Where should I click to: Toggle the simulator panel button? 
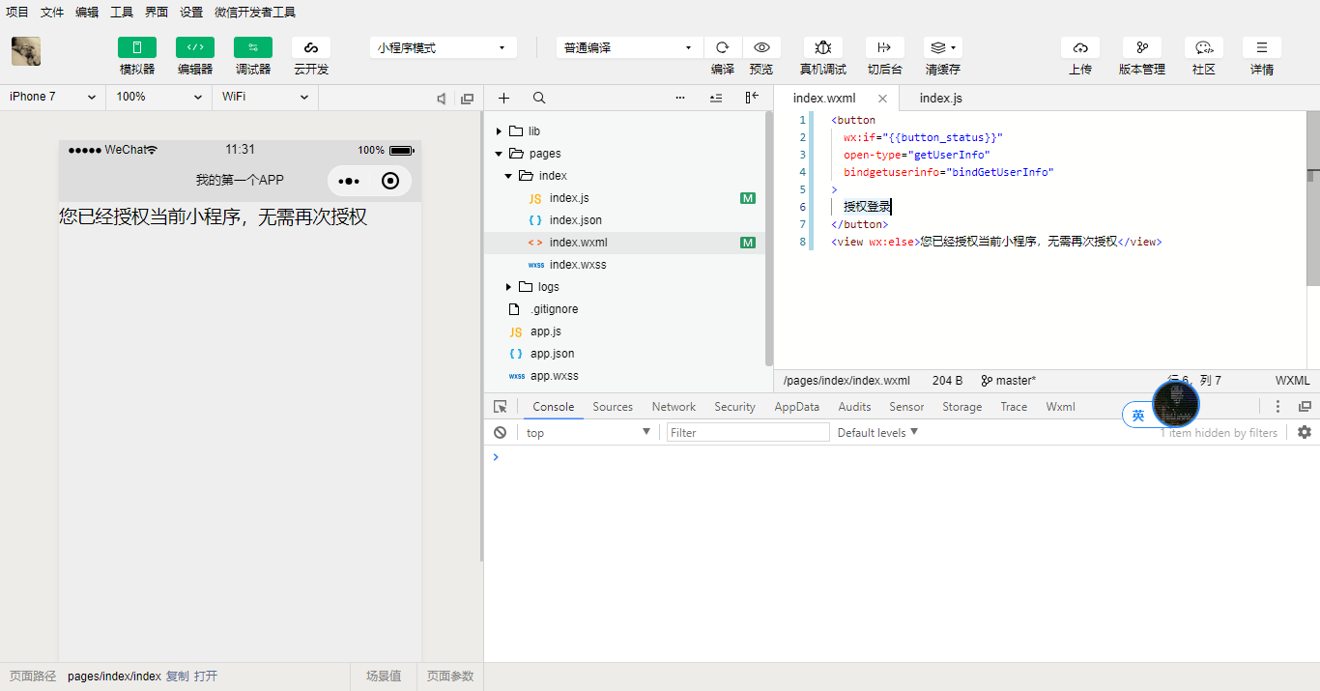point(136,47)
